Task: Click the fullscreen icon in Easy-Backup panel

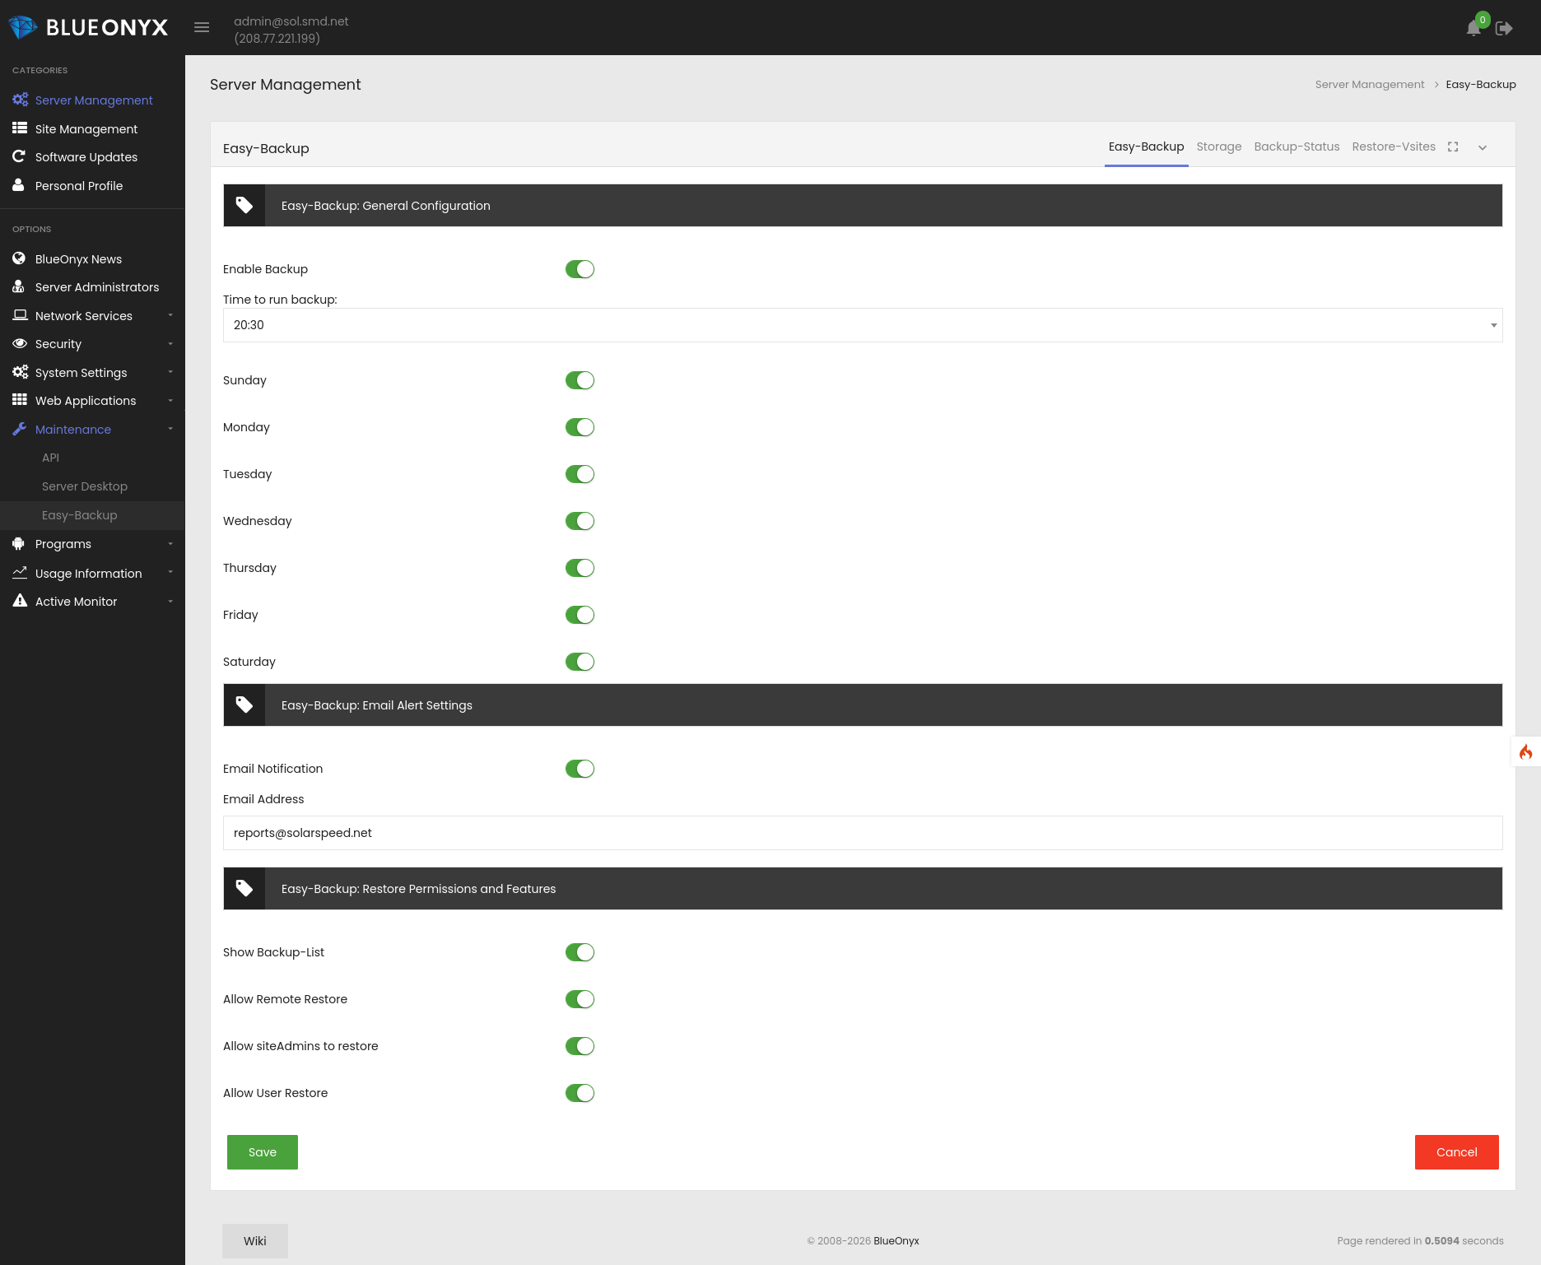Action: pos(1453,147)
